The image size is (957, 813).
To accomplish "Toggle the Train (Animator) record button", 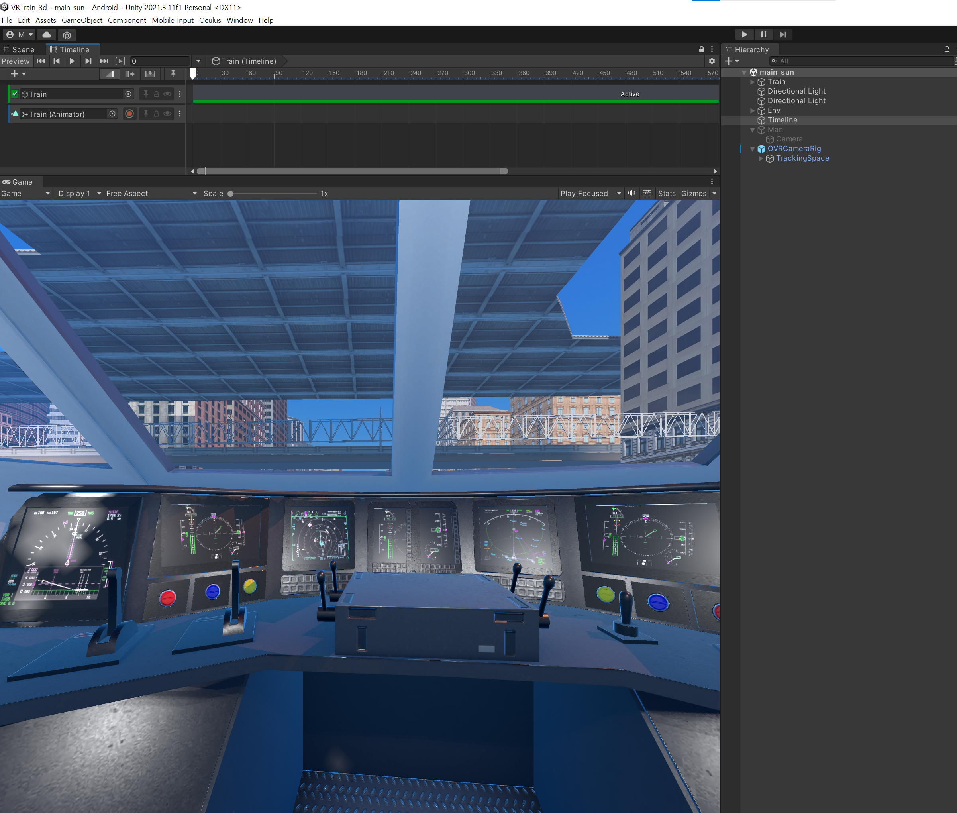I will click(x=129, y=114).
